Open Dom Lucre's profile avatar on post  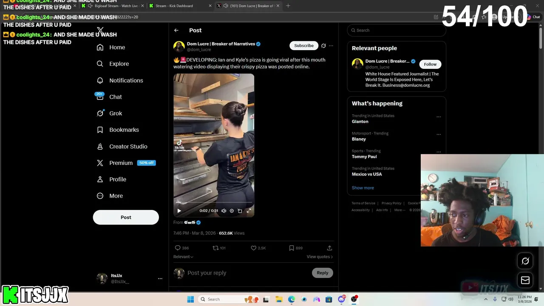(179, 46)
